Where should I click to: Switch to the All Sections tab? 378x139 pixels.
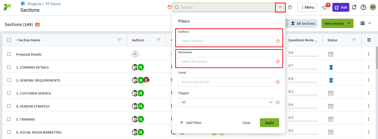point(303,23)
